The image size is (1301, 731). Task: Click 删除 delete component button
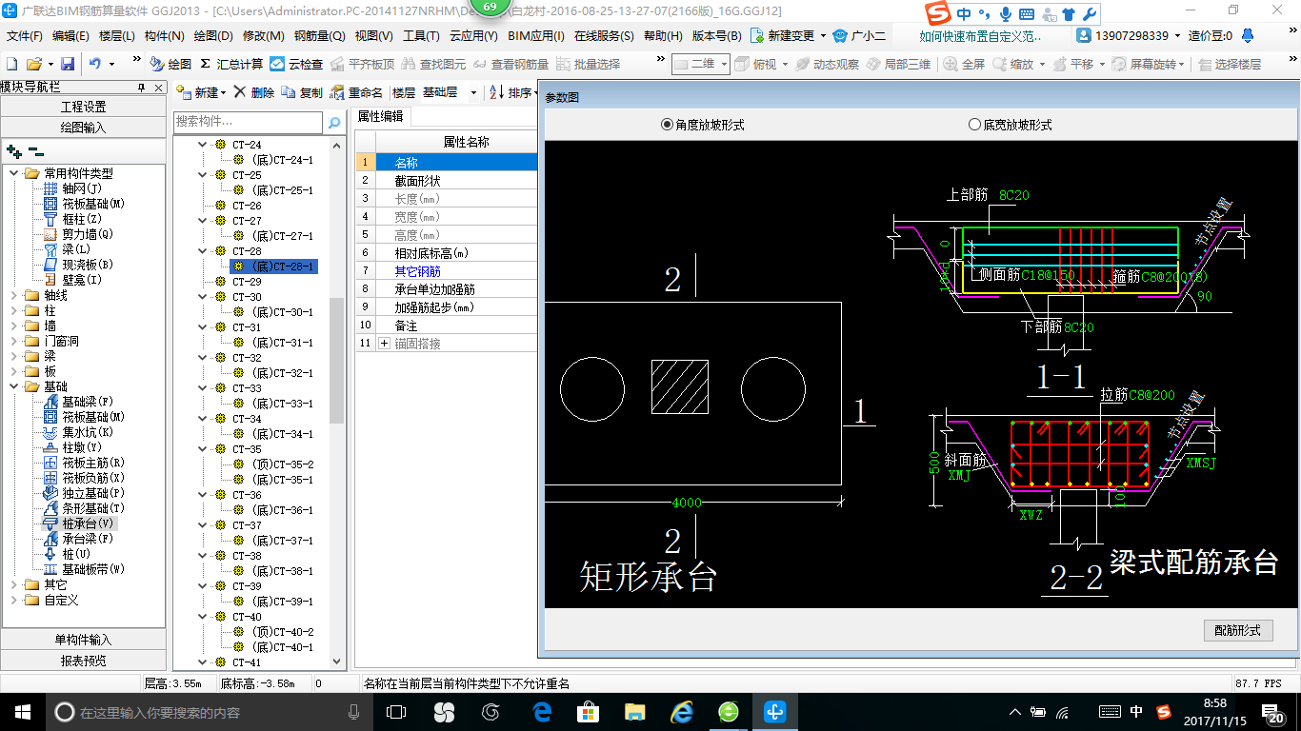(x=254, y=93)
